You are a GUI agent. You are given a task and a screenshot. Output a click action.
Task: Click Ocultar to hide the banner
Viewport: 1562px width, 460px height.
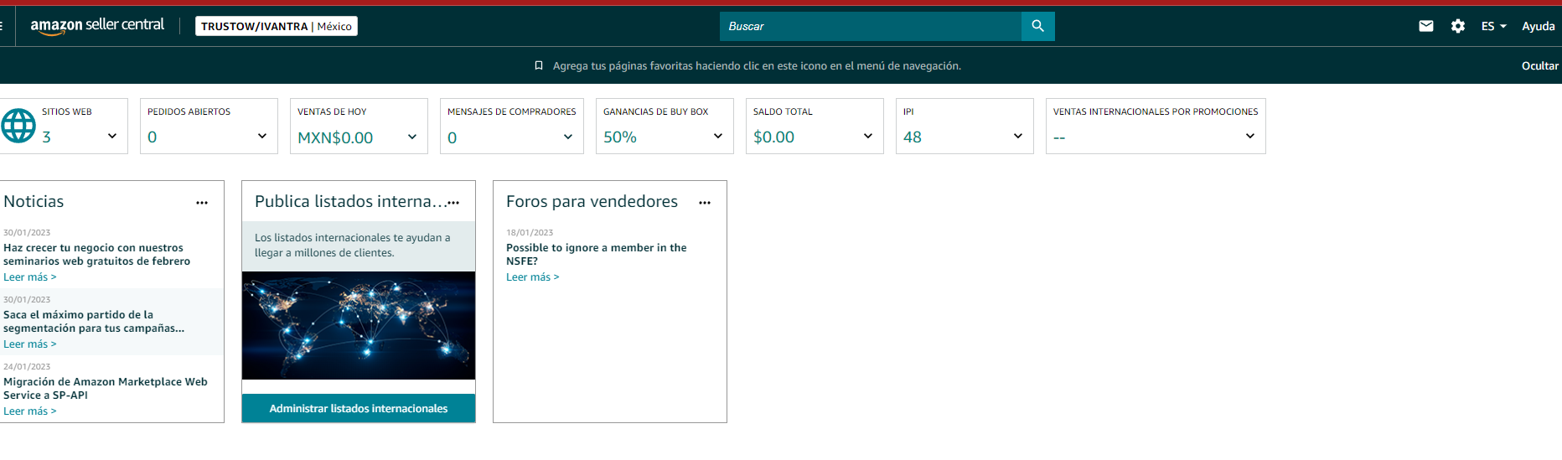[1540, 65]
